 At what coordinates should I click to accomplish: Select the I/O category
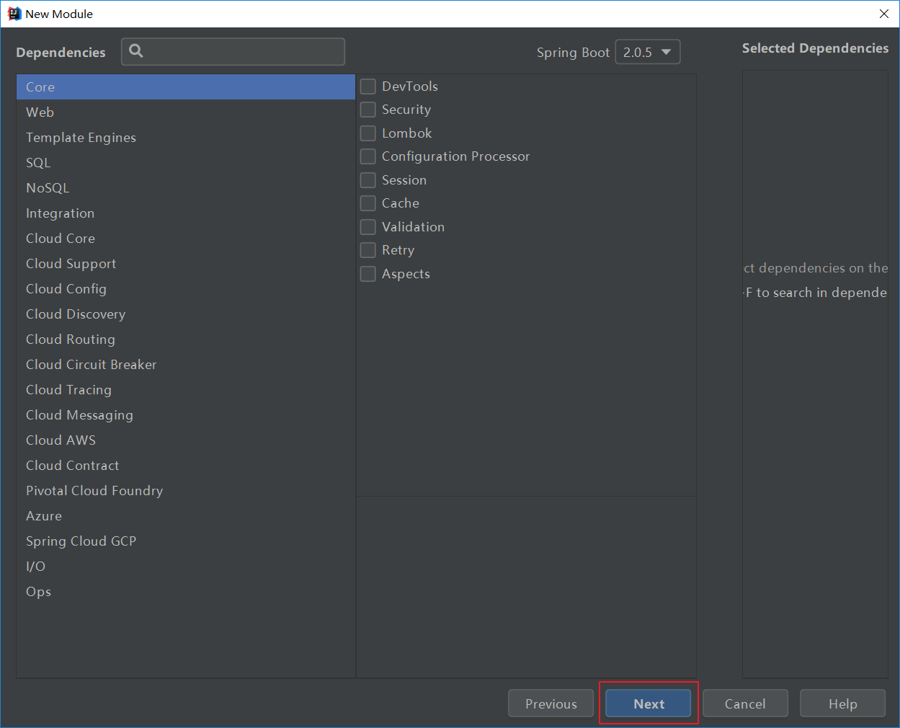point(186,567)
